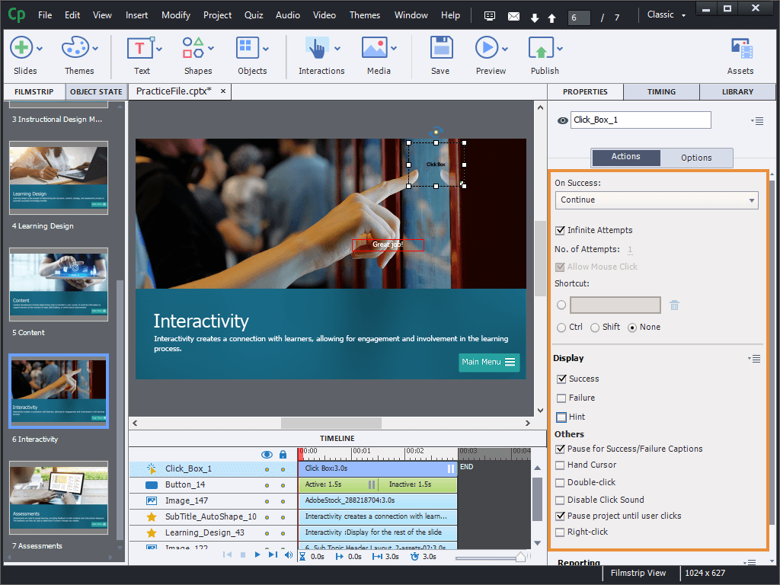Switch to the Timing tab
Viewport: 780px width, 585px height.
pyautogui.click(x=661, y=92)
